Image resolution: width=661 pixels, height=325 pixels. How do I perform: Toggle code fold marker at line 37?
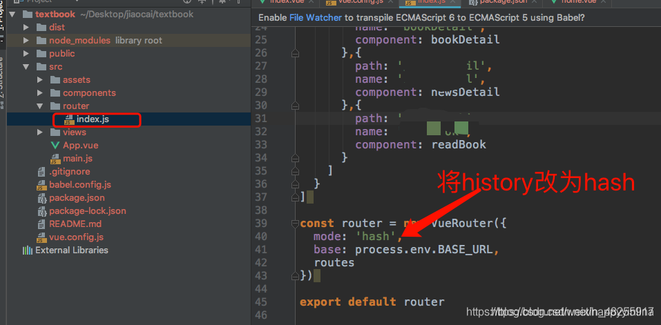(x=295, y=197)
